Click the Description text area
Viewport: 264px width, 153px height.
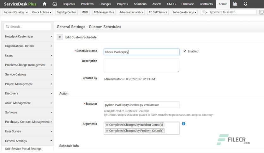point(141,65)
